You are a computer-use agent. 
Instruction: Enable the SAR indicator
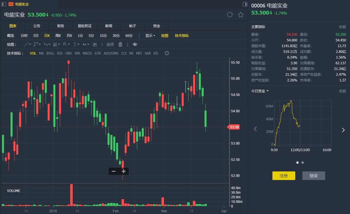148,53
